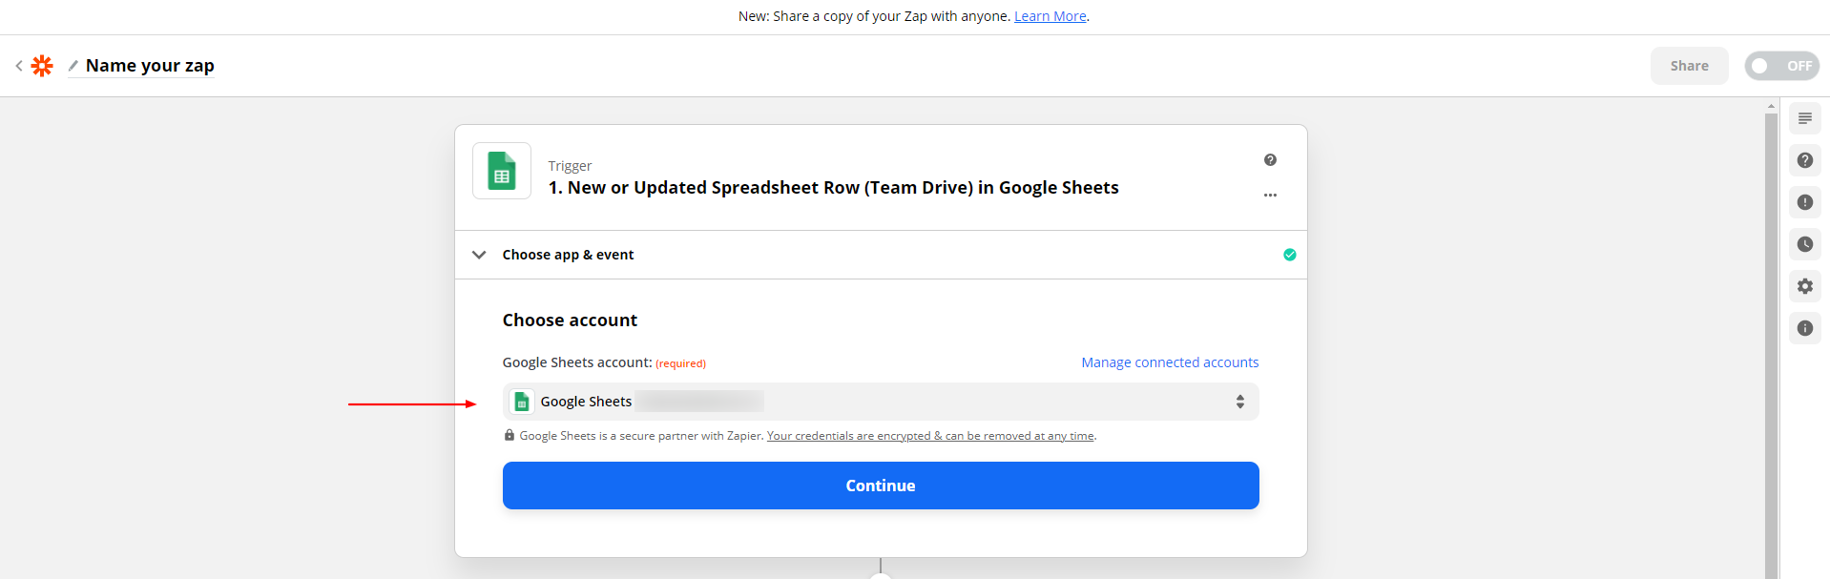Open the alerts exclamation sidebar icon
The image size is (1830, 579).
[1804, 202]
